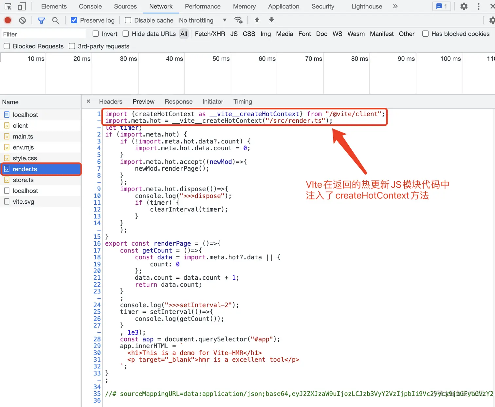Image resolution: width=495 pixels, height=407 pixels.
Task: Filter requests by Manifest
Action: coord(382,34)
